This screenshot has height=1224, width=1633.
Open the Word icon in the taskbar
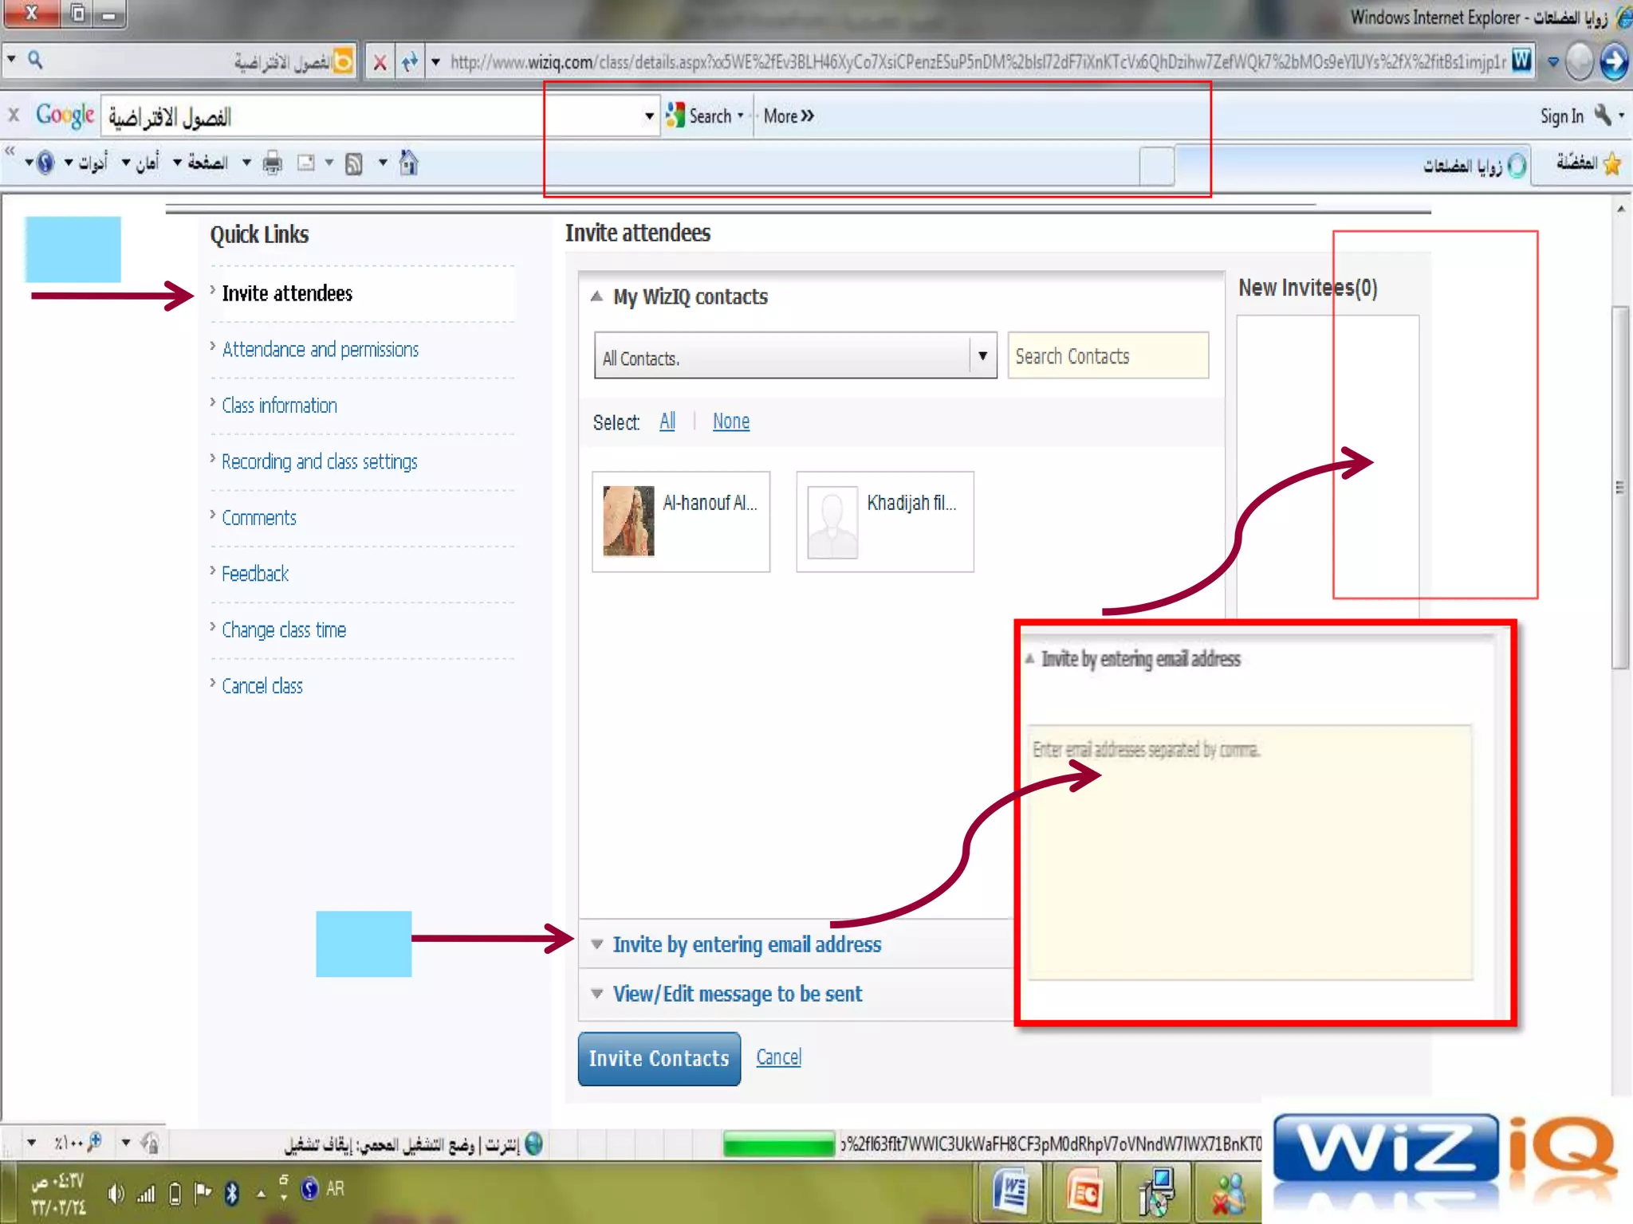tap(1011, 1193)
